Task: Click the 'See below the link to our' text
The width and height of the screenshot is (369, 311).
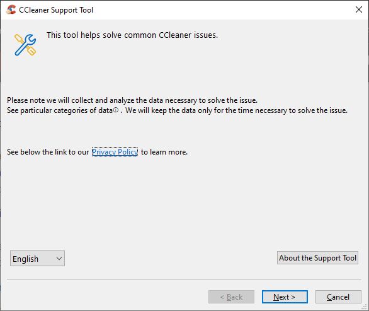Action: 48,152
